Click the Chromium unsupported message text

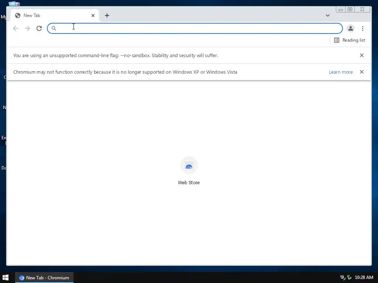click(125, 72)
